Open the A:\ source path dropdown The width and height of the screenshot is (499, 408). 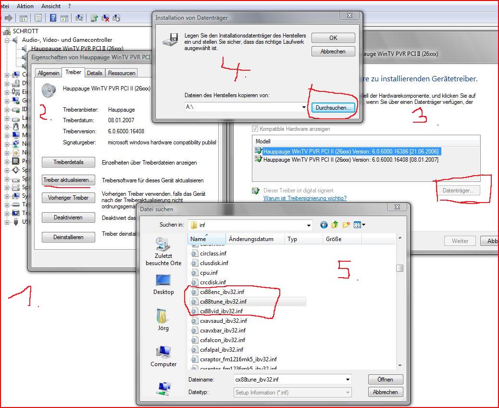[x=304, y=107]
